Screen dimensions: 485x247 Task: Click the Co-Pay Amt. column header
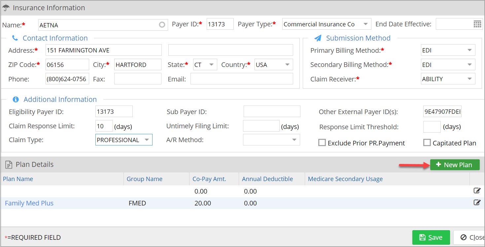(209, 179)
